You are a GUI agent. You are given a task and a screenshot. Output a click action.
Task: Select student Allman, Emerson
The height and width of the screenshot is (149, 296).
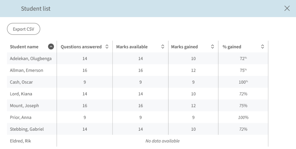(26, 70)
